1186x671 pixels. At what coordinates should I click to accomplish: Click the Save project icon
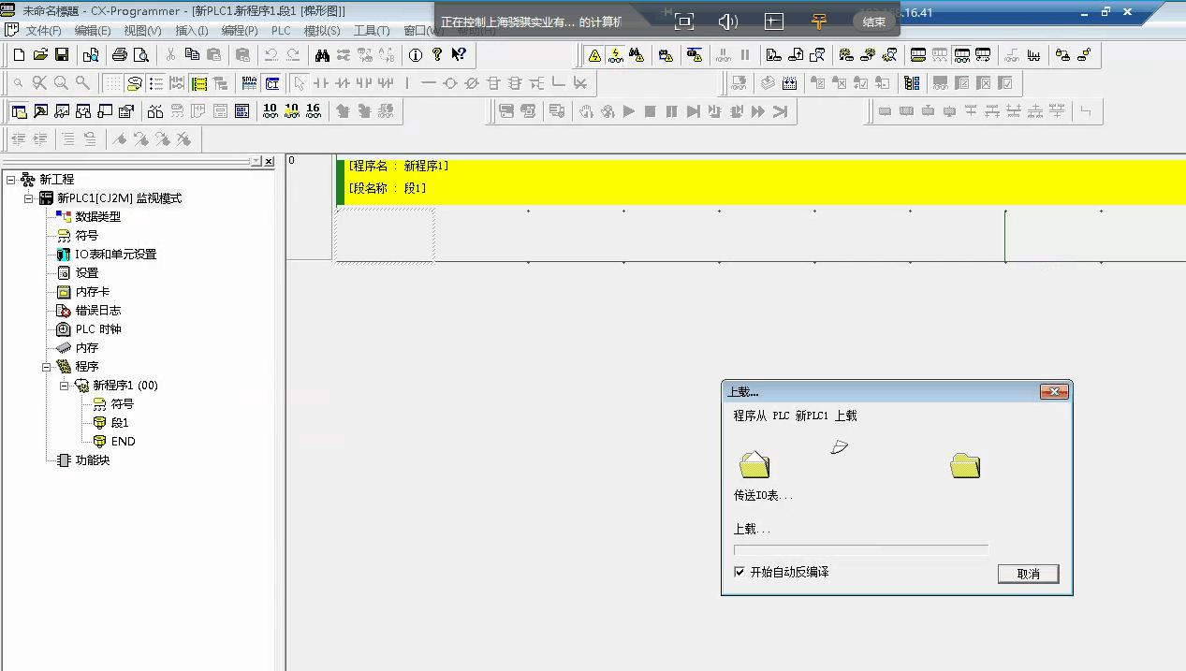coord(62,55)
